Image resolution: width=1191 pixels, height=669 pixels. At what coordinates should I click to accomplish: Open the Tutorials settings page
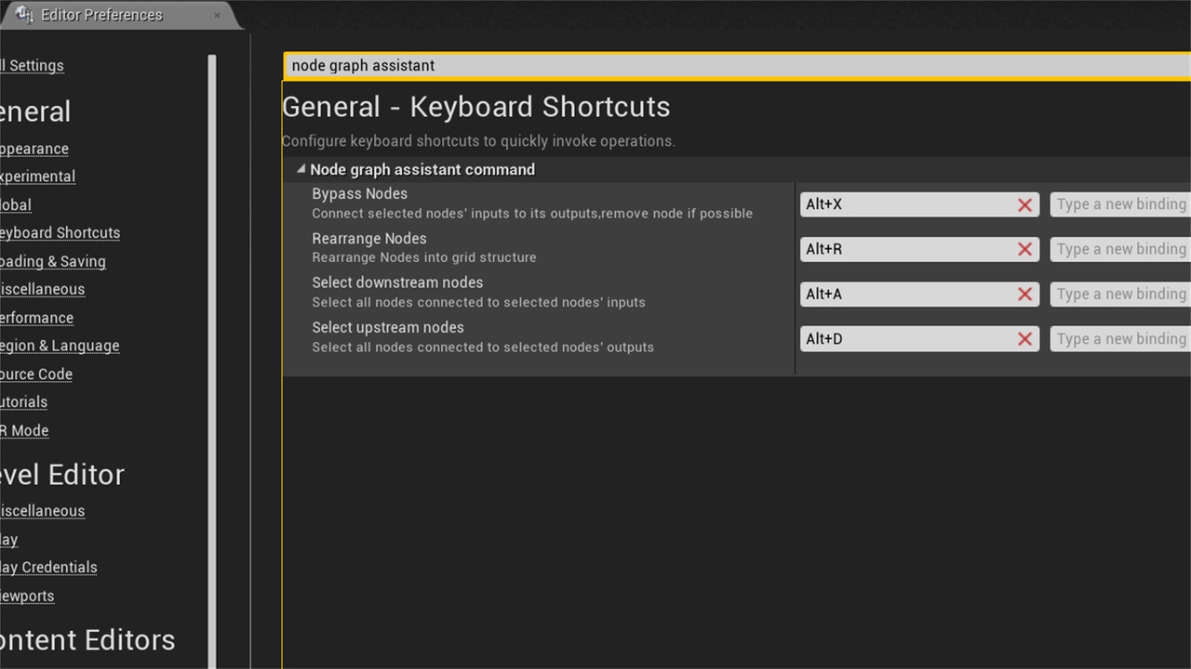24,401
